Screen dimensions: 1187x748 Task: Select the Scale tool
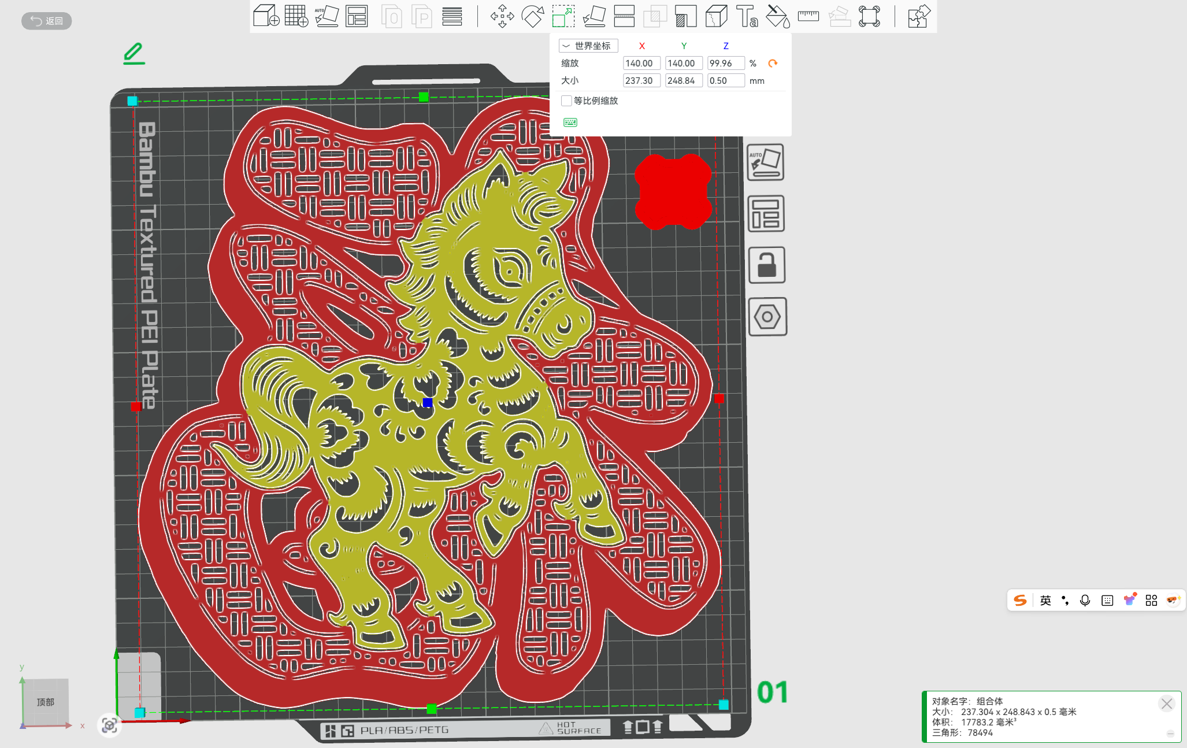click(563, 16)
